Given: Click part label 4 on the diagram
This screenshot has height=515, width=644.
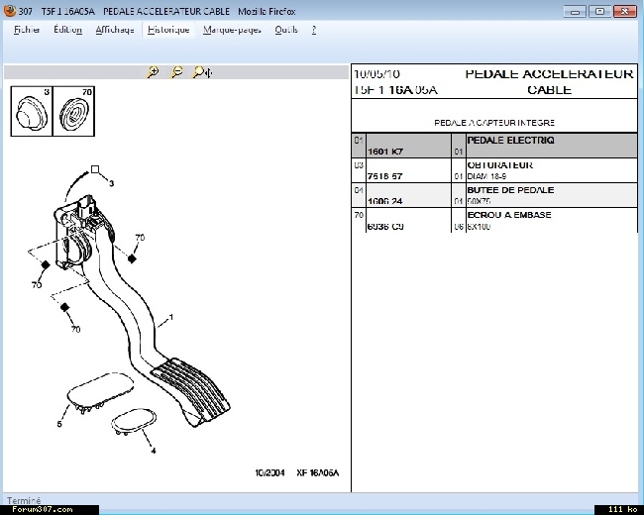Looking at the screenshot, I should pyautogui.click(x=154, y=451).
